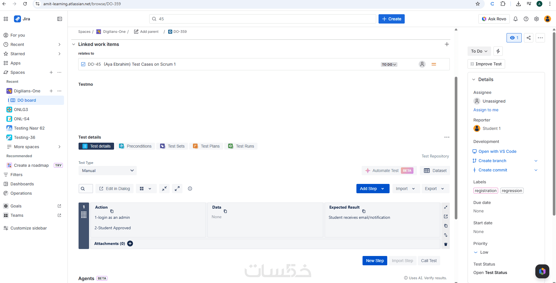Open the Add Step dropdown arrow
556x283 pixels.
point(383,189)
